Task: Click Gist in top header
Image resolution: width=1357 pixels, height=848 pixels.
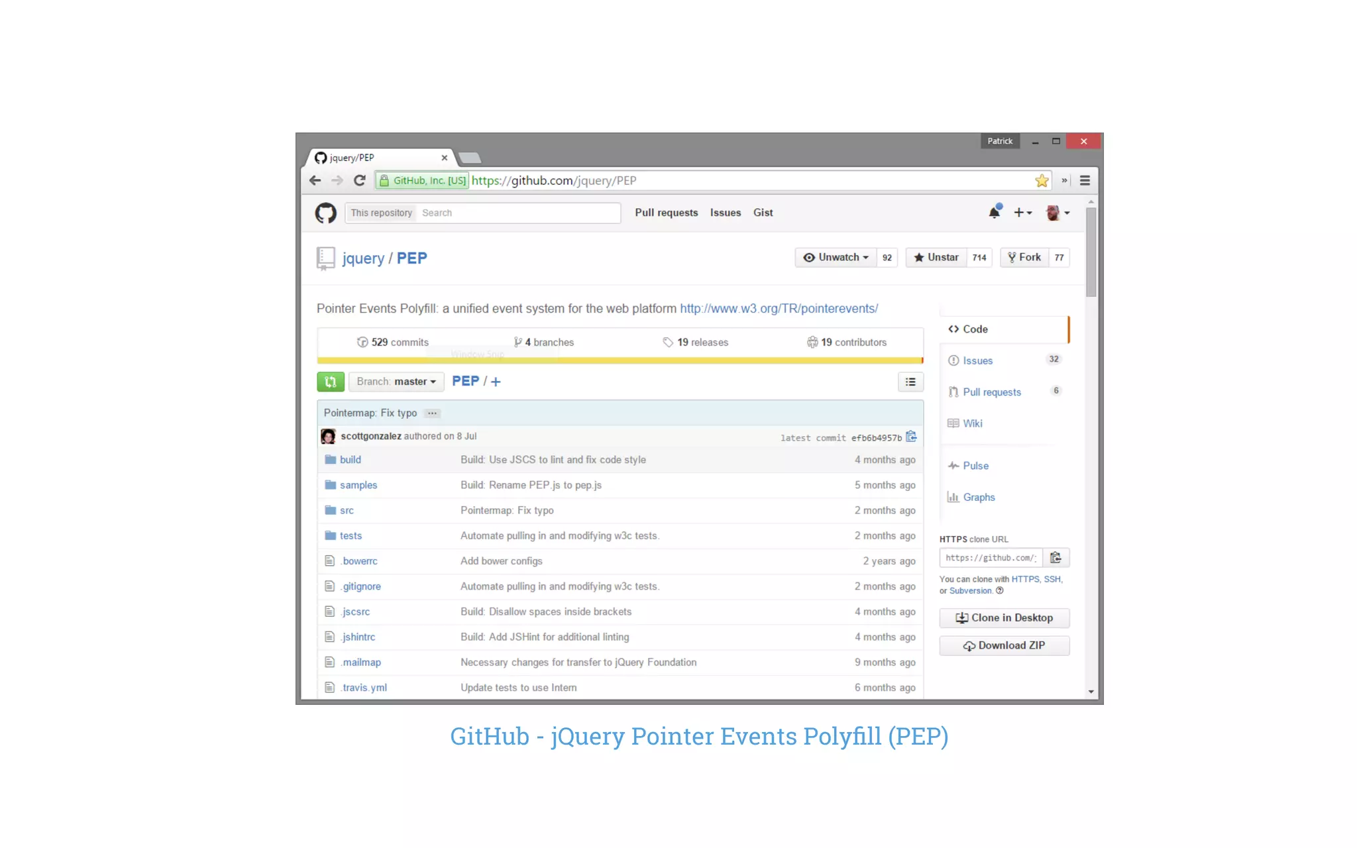Action: [763, 213]
